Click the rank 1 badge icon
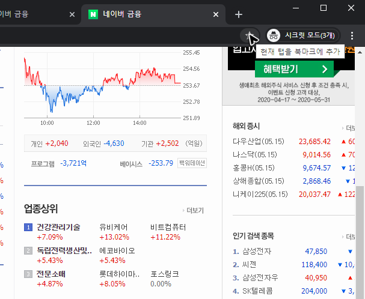 28,227
